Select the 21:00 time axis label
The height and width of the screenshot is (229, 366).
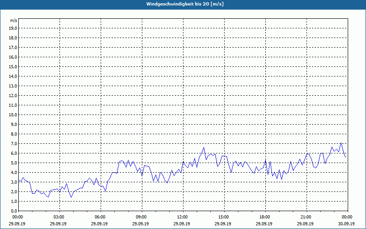307,217
